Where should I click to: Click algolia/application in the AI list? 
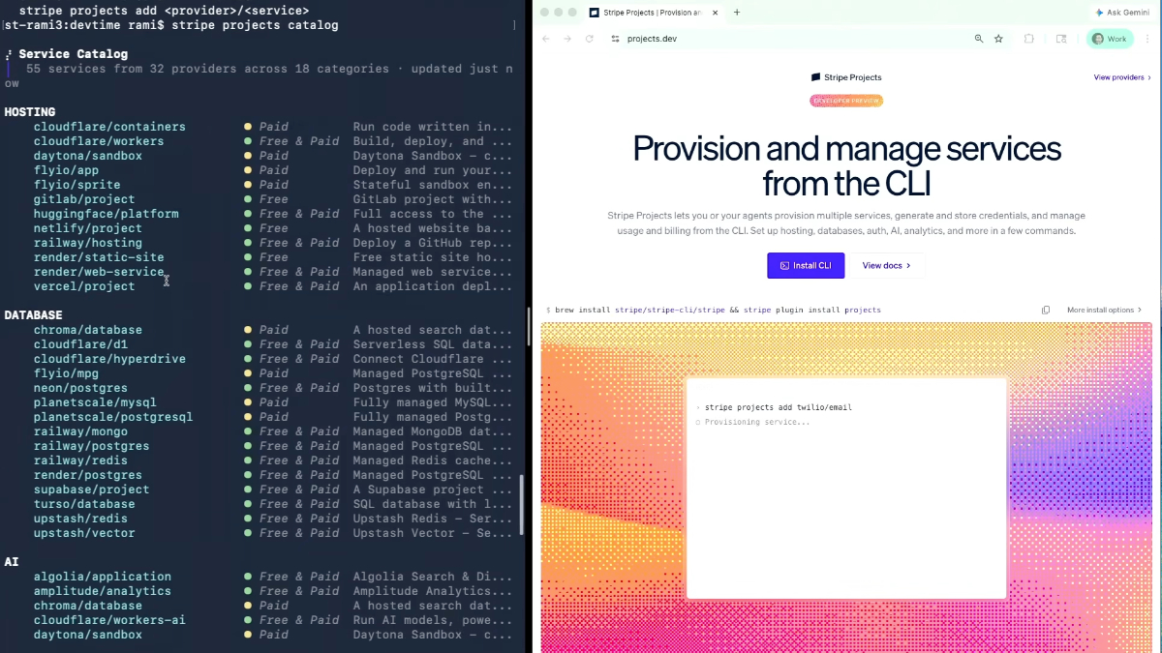point(103,577)
